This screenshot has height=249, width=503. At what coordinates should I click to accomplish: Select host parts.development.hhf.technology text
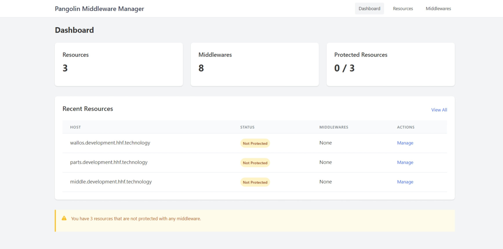109,162
